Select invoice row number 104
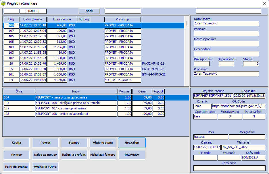 click(x=11, y=47)
